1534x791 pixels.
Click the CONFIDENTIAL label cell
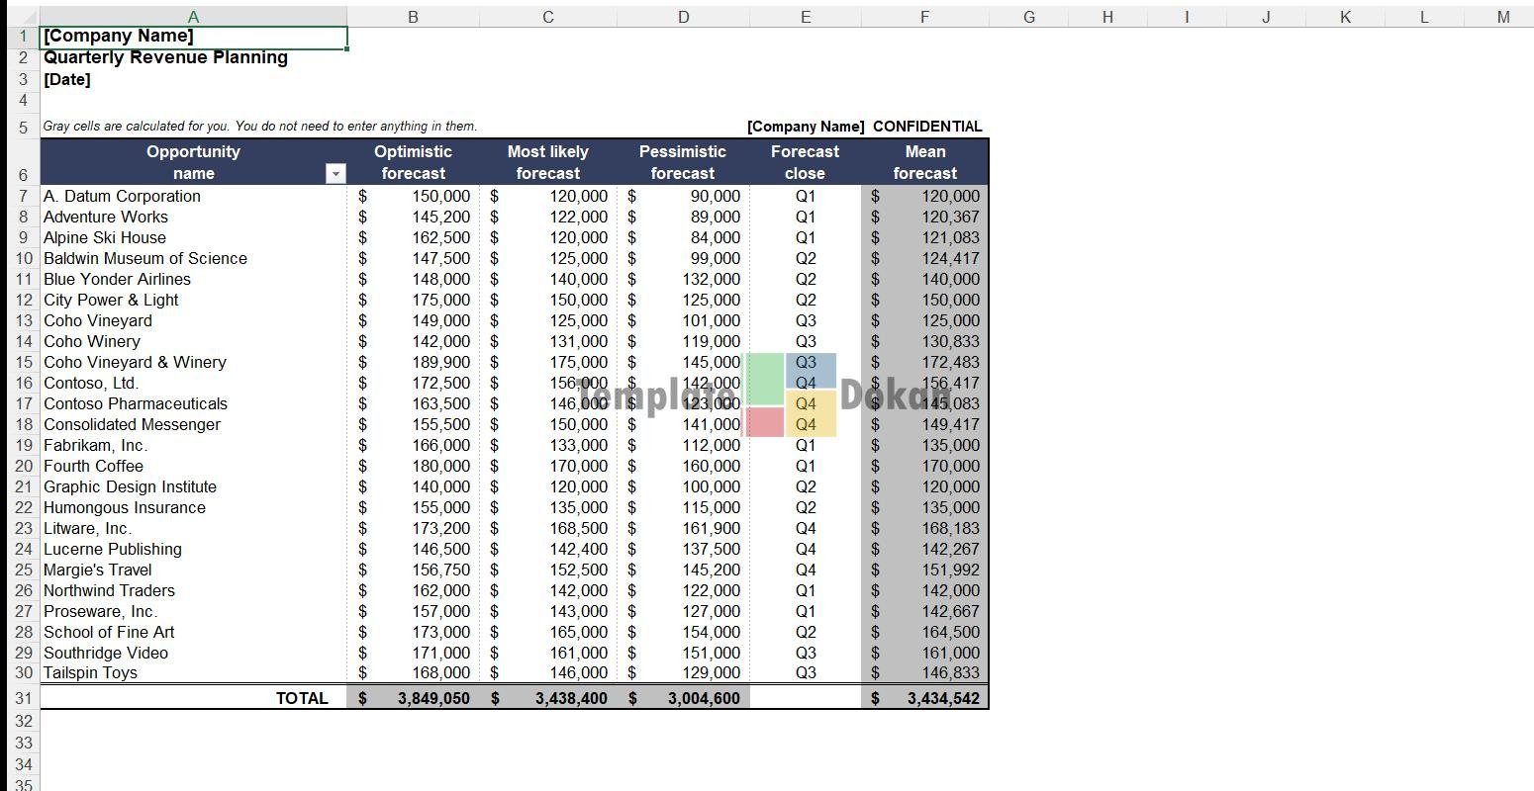coord(926,127)
